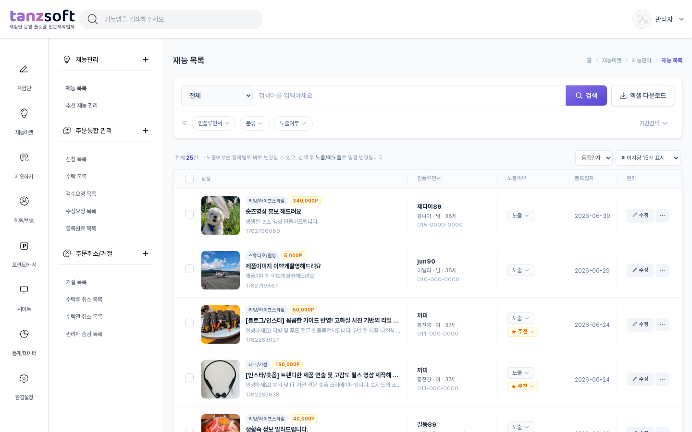Open the 전체 search category dropdown

217,96
